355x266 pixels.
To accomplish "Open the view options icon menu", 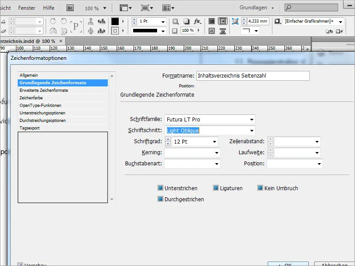I will [126, 8].
